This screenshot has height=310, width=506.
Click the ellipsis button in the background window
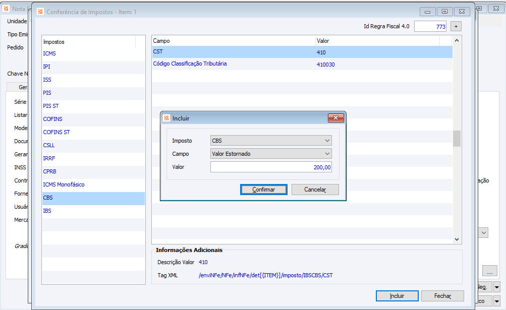[489, 271]
